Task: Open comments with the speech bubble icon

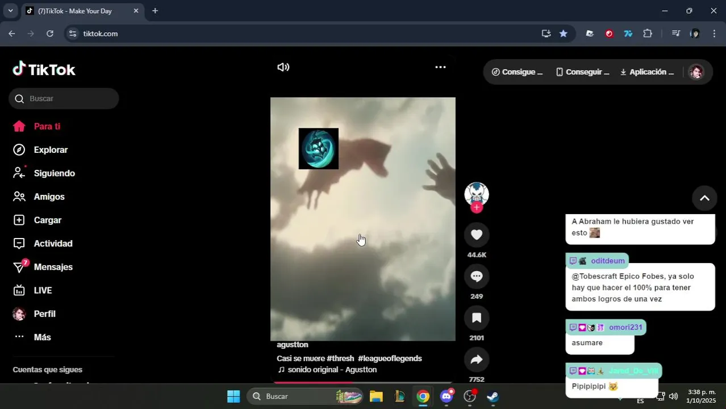Action: (x=477, y=276)
